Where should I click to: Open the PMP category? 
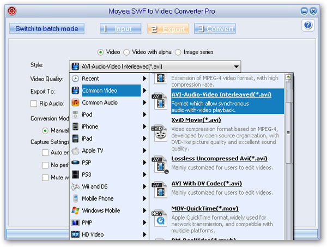[109, 222]
